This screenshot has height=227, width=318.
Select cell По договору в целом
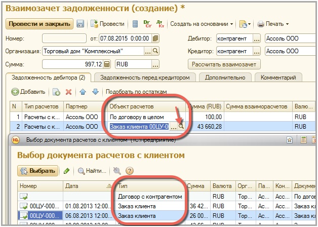click(146, 117)
